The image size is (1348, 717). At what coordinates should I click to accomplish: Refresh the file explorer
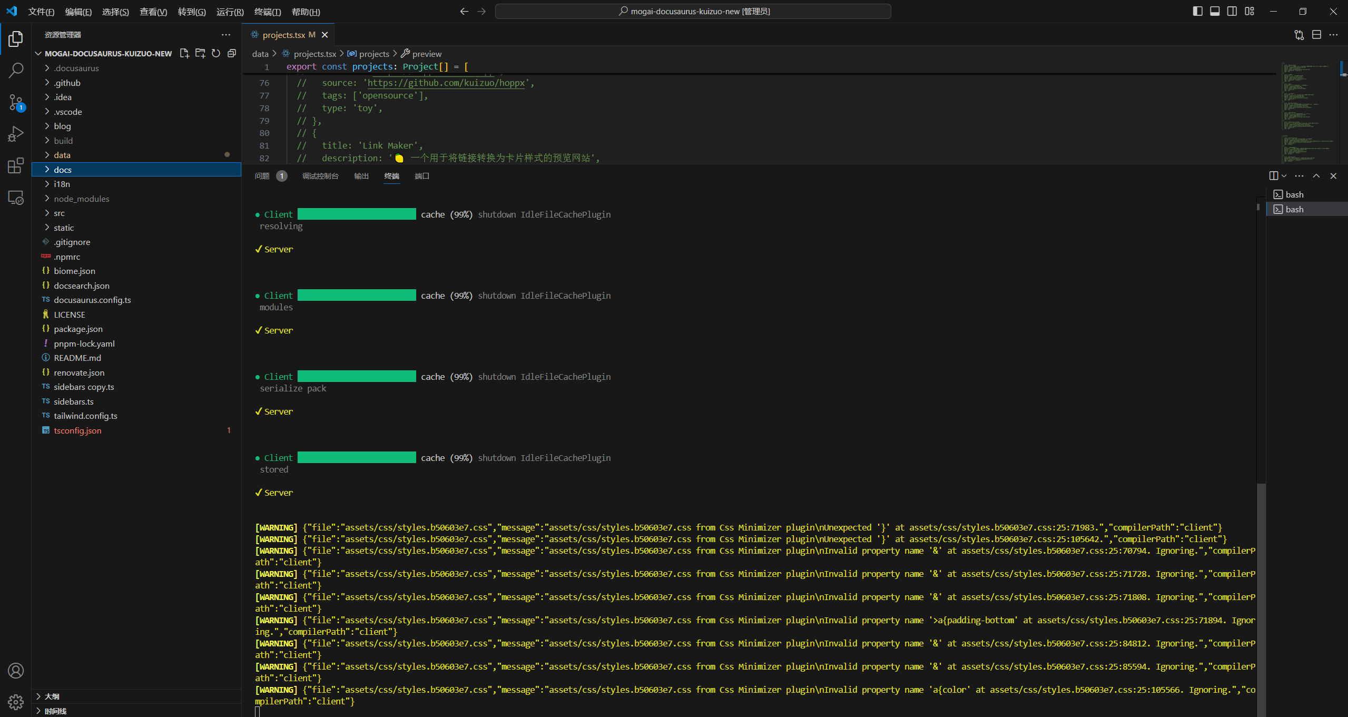pyautogui.click(x=216, y=53)
